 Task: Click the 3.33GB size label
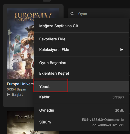click(x=118, y=97)
